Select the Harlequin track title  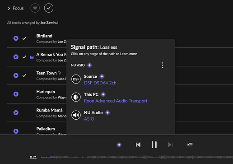click(46, 92)
